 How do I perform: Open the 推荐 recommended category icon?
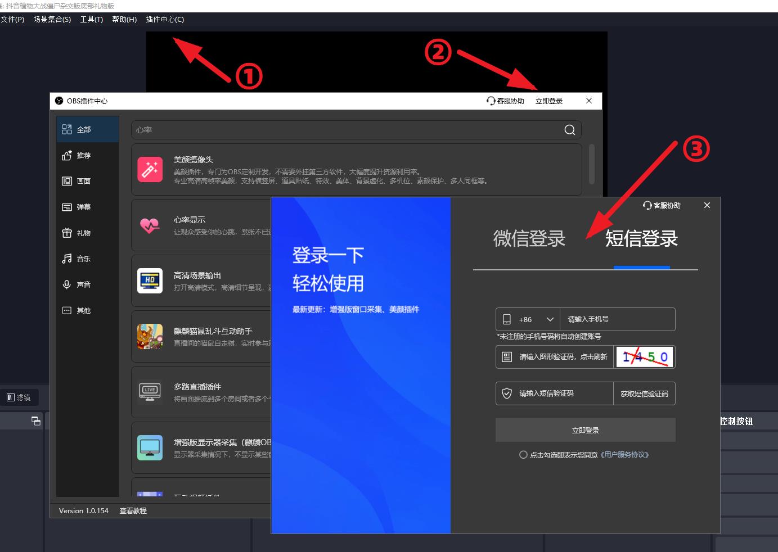pyautogui.click(x=68, y=155)
